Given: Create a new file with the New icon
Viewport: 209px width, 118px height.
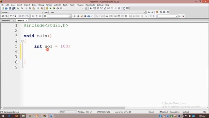Looking at the screenshot, I should [x=3, y=8].
